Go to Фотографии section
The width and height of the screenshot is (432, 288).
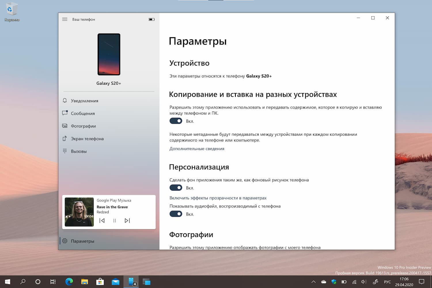click(x=109, y=126)
